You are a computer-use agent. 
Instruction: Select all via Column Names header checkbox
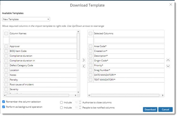(6, 33)
